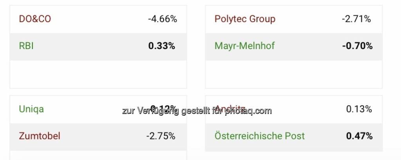The image size is (401, 160).
Task: Select the Österreichische Post stock
Action: pyautogui.click(x=259, y=136)
